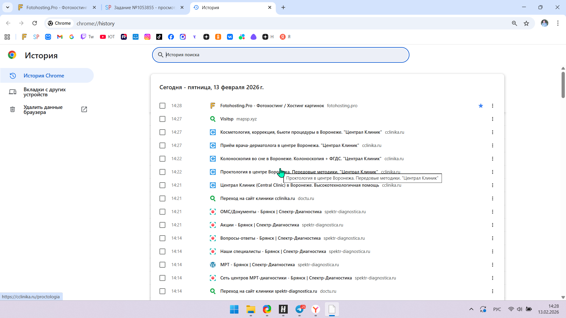This screenshot has height=318, width=566.
Task: Click the История поиска search field
Action: [280, 55]
